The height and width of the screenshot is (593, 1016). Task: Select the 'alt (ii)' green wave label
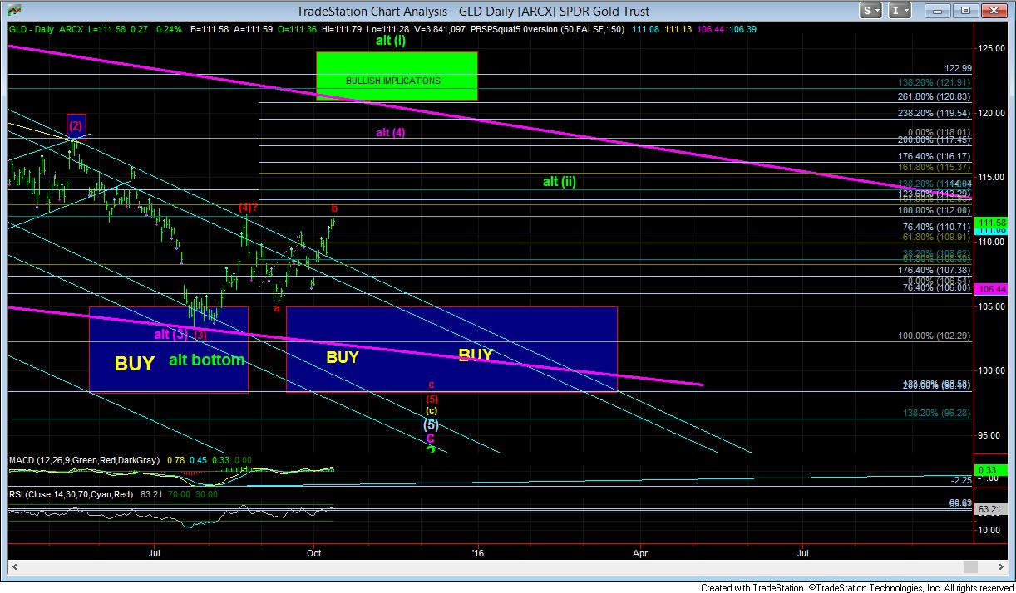[x=559, y=181]
